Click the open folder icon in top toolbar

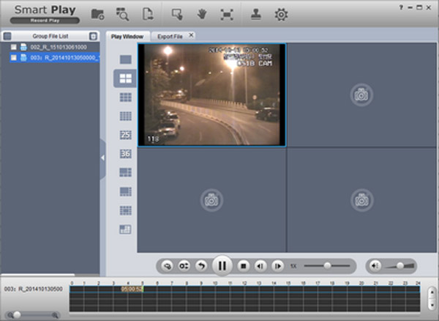tap(98, 14)
